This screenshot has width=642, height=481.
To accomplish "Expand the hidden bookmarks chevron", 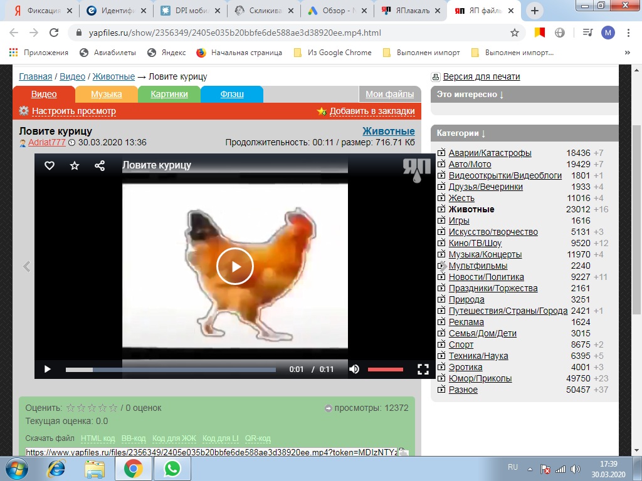I will click(627, 53).
